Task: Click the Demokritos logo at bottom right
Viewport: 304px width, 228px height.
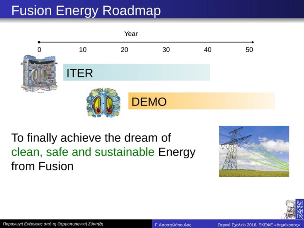Action: pyautogui.click(x=293, y=209)
